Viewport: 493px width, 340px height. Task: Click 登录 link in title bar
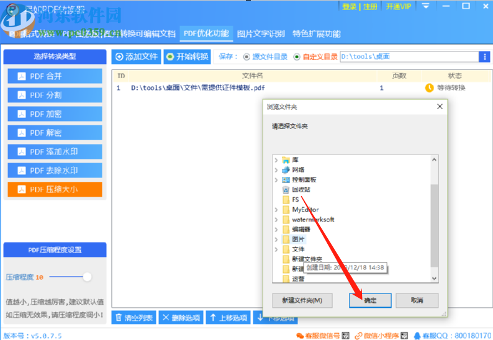pyautogui.click(x=350, y=7)
